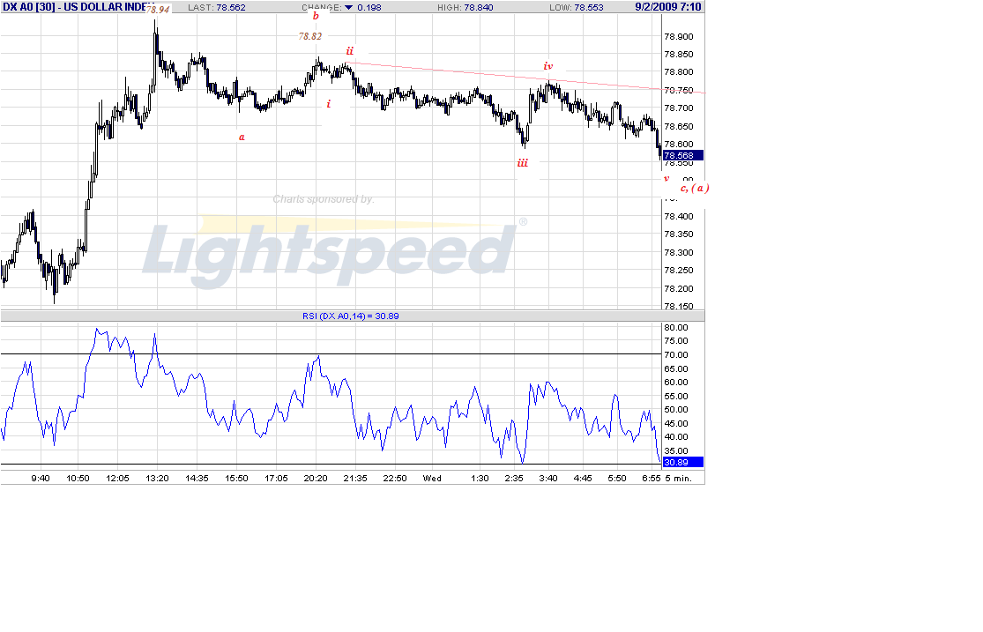
Task: Click the 5:50 time axis label
Action: (617, 478)
